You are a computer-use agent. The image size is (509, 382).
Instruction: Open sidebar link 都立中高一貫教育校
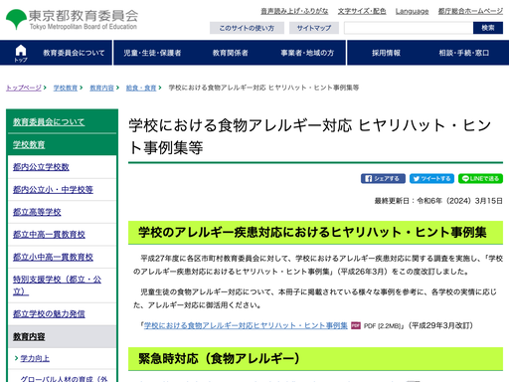coord(49,235)
